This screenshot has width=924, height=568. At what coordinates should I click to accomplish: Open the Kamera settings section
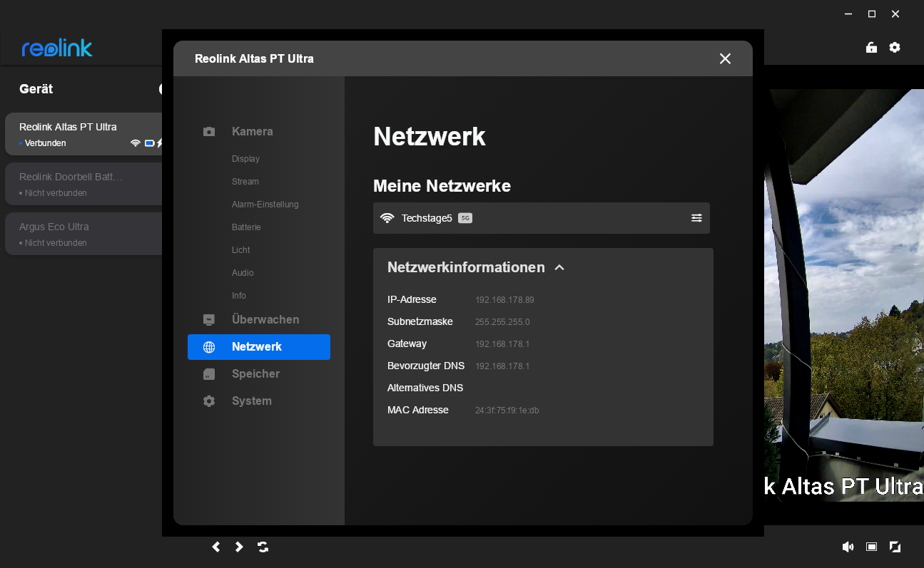point(252,132)
